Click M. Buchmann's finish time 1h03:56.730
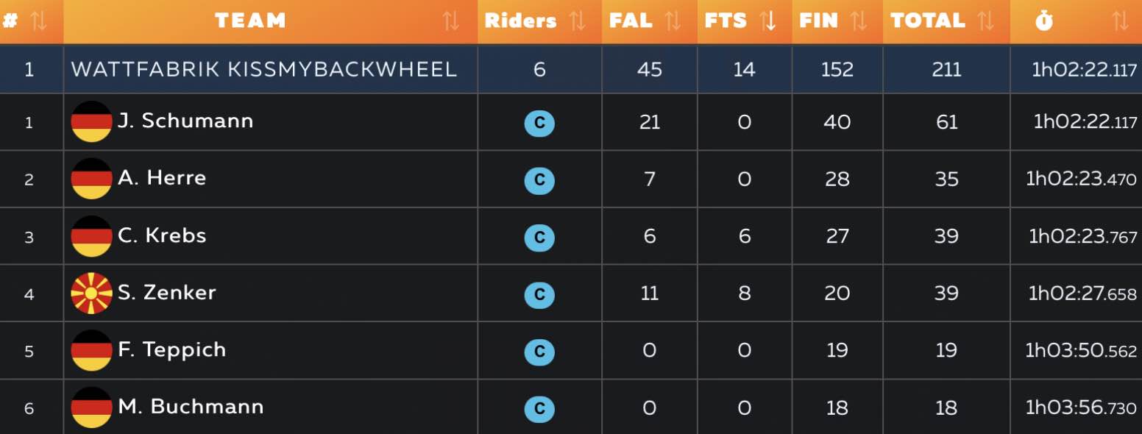Viewport: 1142px width, 434px height. point(1081,408)
